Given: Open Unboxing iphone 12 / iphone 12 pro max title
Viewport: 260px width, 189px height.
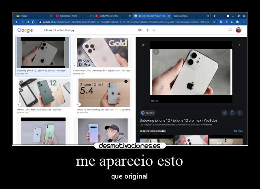Looking at the screenshot, I should click(178, 121).
